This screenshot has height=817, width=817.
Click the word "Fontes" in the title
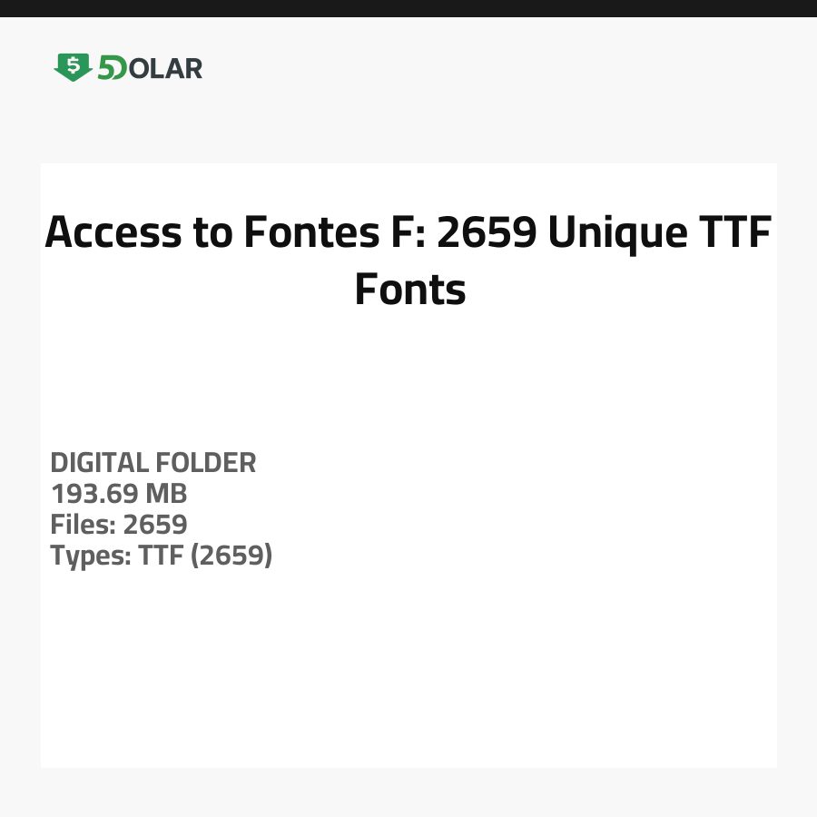click(x=305, y=233)
